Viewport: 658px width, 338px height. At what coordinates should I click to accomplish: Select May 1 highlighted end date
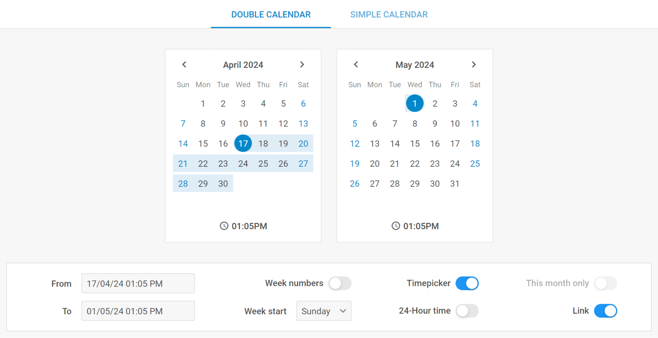point(415,103)
